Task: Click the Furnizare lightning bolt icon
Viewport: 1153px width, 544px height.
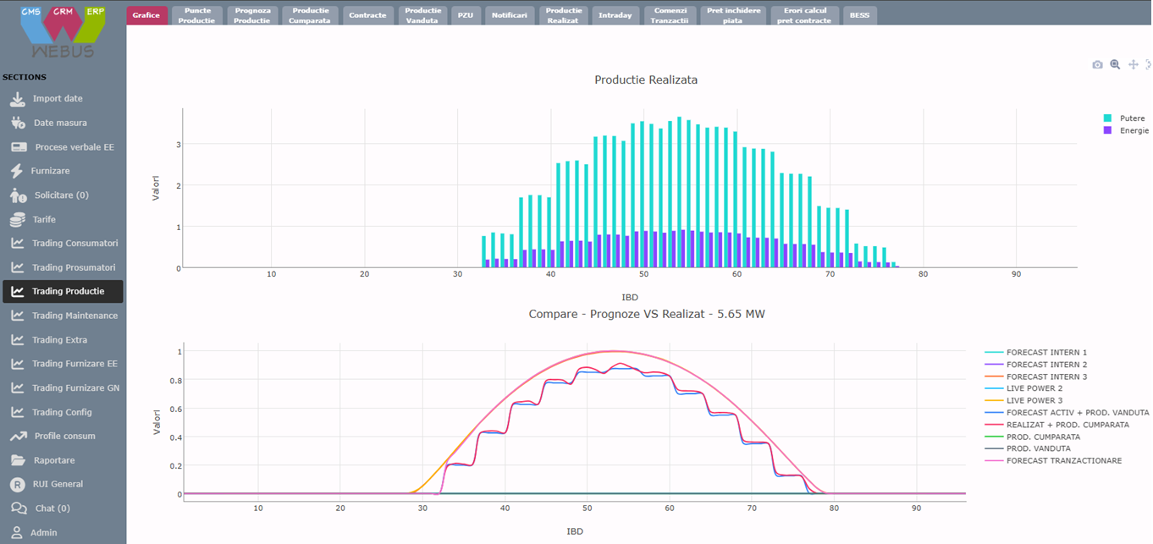Action: 16,171
